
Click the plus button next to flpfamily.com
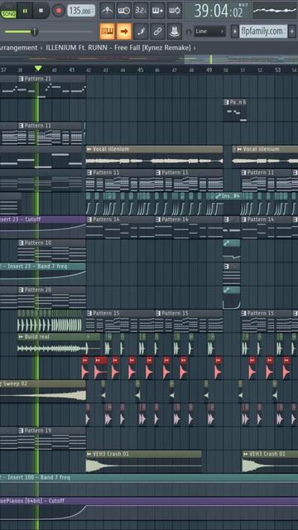pos(292,31)
